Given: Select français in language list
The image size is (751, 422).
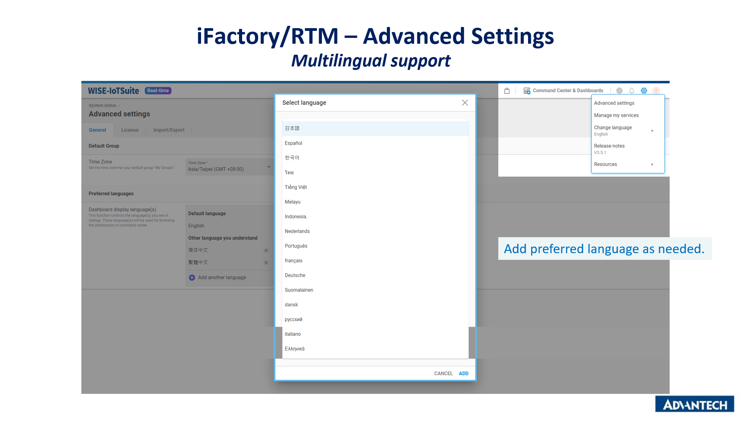Looking at the screenshot, I should click(375, 261).
